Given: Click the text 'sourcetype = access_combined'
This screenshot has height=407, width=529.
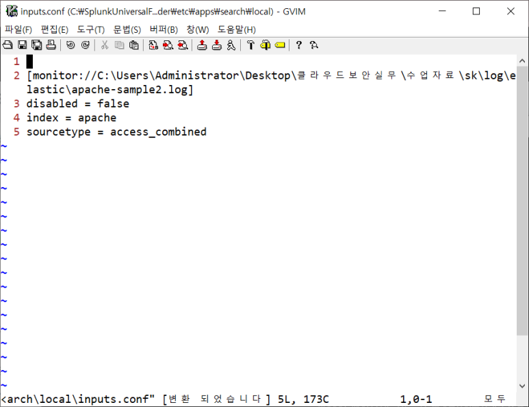Looking at the screenshot, I should 116,132.
